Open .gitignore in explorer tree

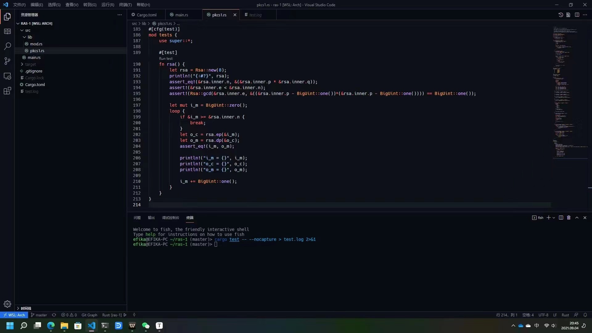34,71
